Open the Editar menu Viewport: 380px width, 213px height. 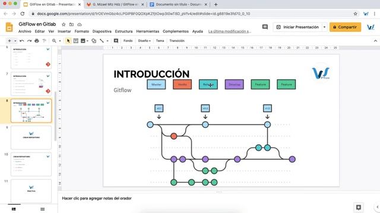pos(40,31)
